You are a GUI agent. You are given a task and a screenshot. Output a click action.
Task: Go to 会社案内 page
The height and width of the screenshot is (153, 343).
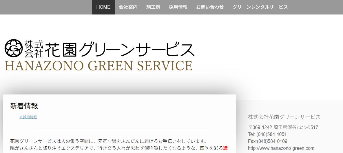128,7
